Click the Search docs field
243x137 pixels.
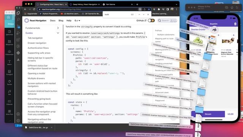pos(167,21)
